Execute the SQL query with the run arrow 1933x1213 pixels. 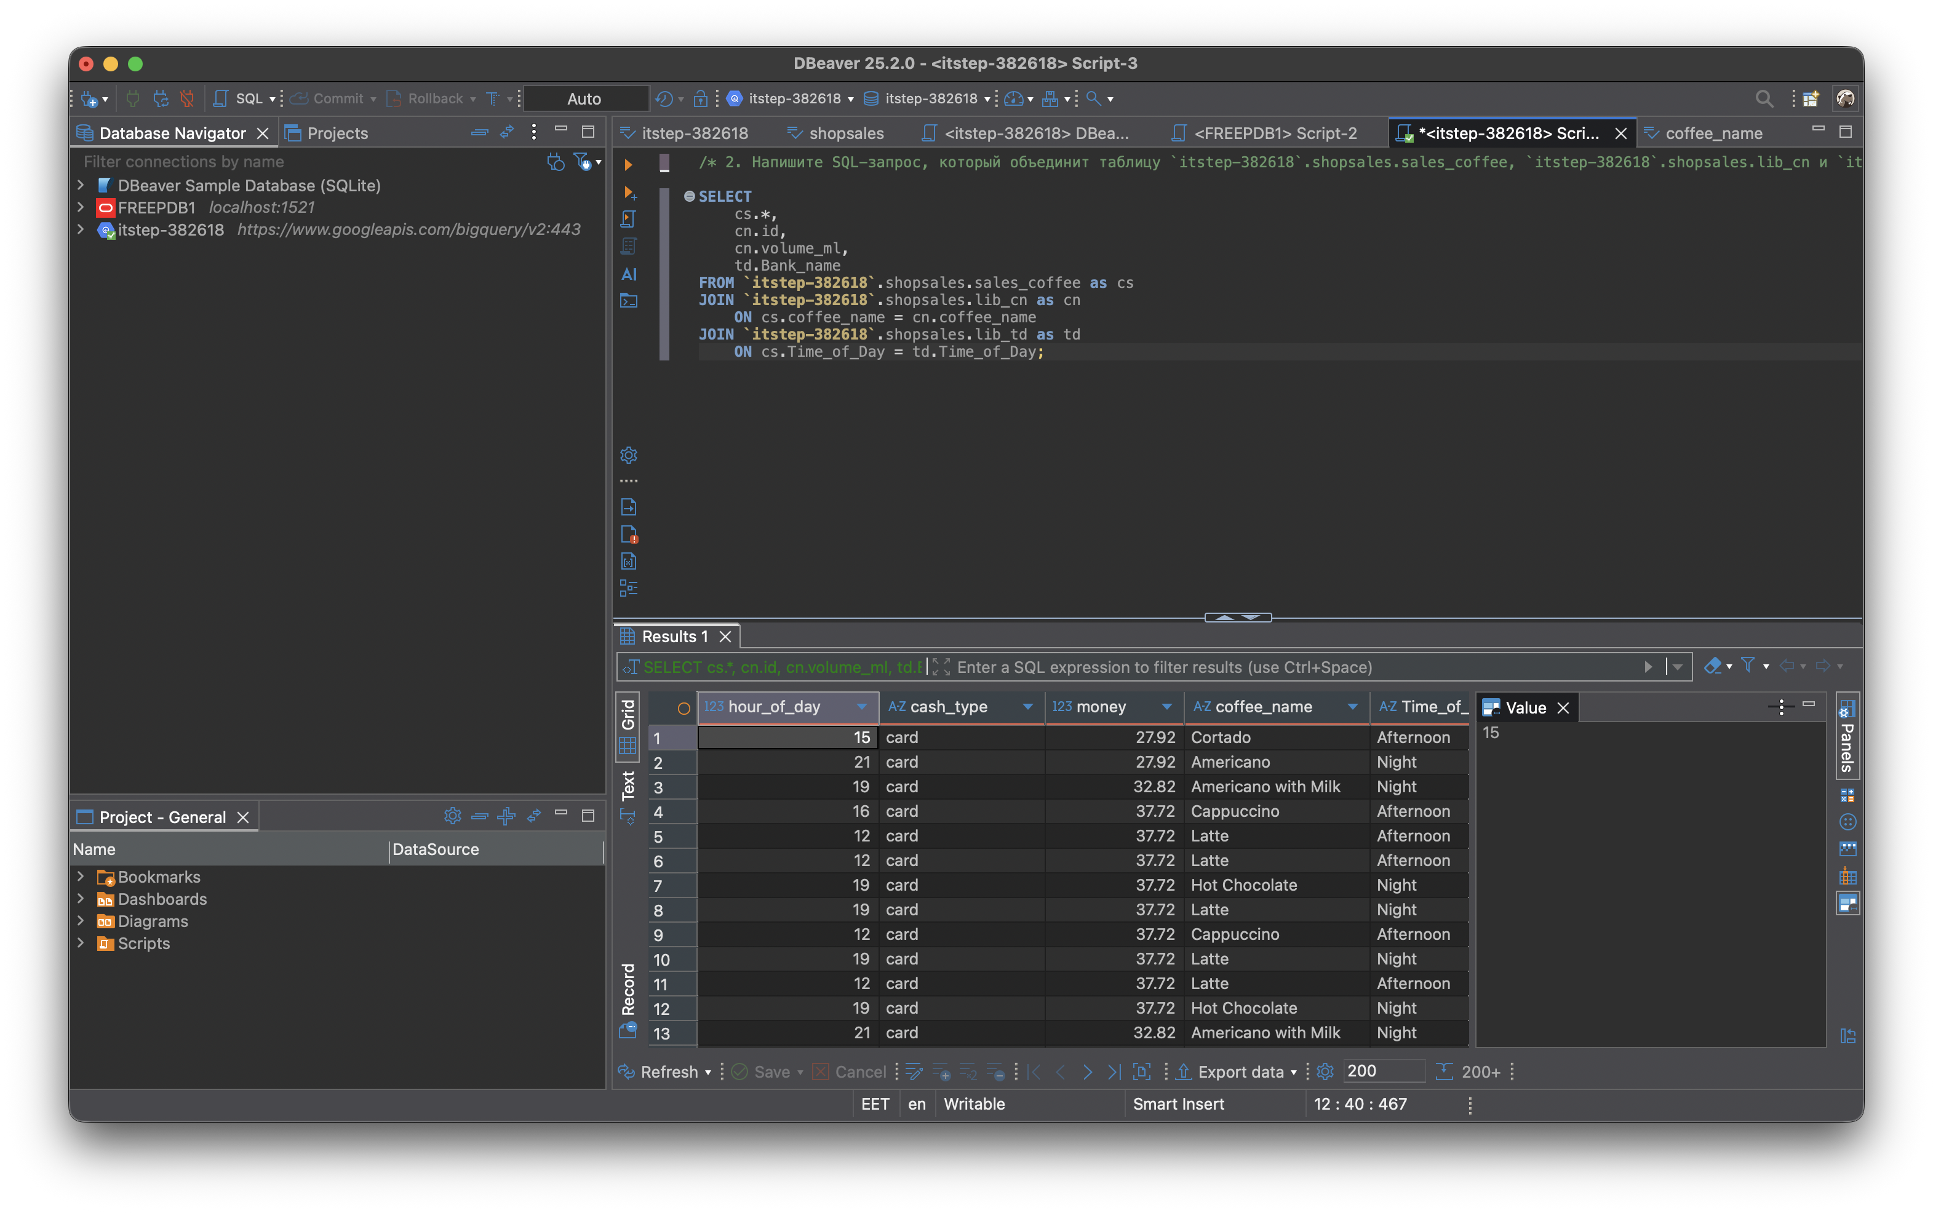628,164
